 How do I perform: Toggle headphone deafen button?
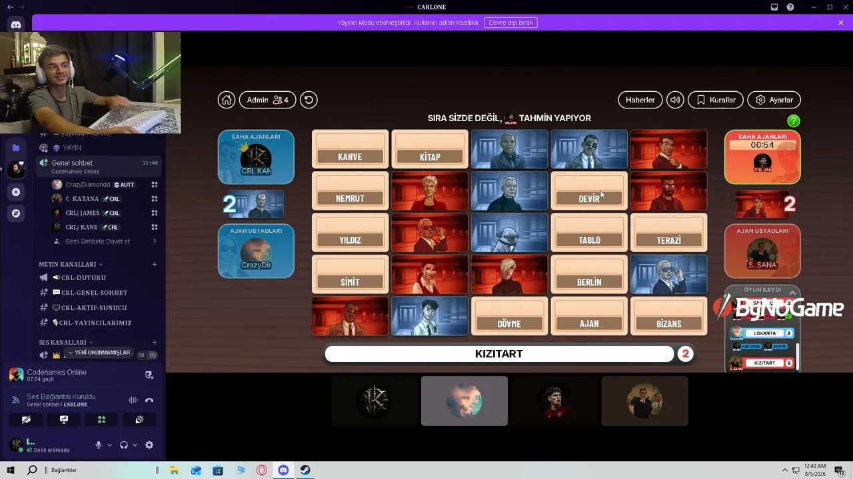tap(124, 445)
